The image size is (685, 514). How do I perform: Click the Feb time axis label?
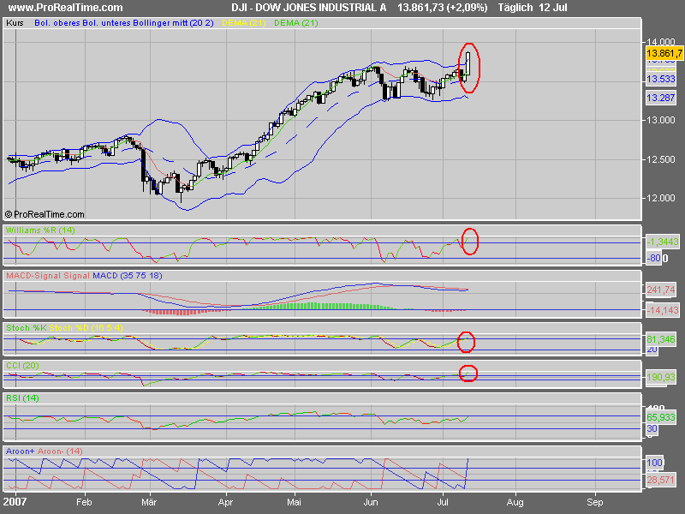84,502
